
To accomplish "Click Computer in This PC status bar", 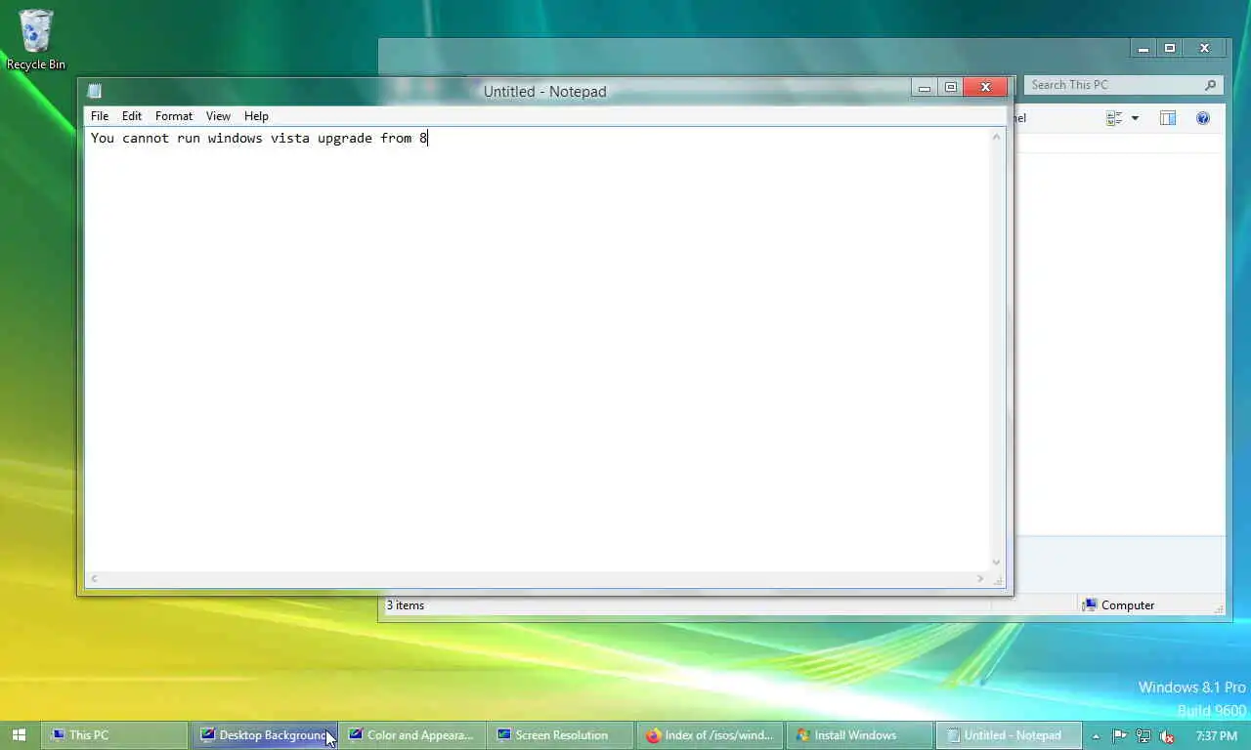I will pyautogui.click(x=1118, y=605).
